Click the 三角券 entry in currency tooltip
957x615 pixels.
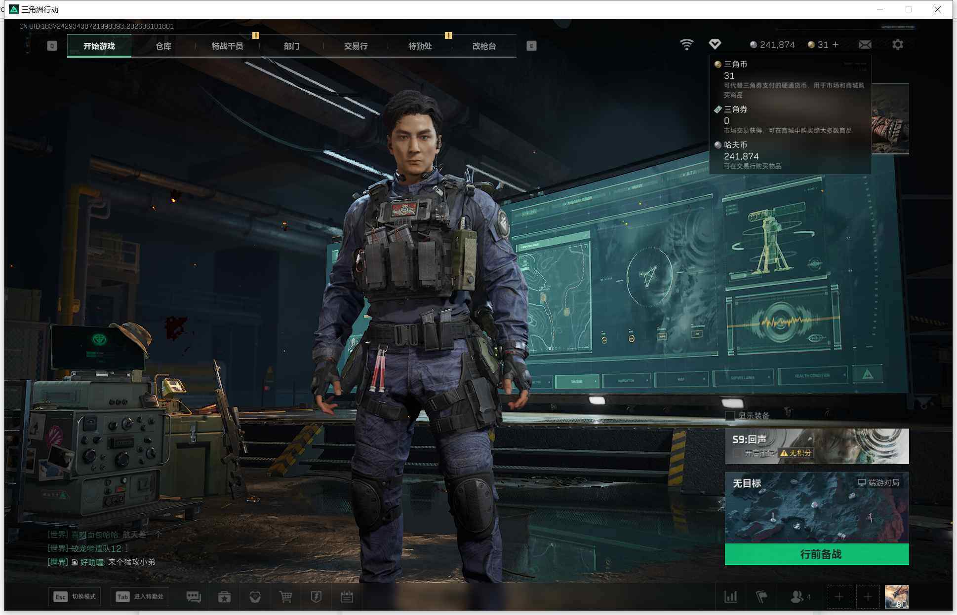(x=790, y=119)
